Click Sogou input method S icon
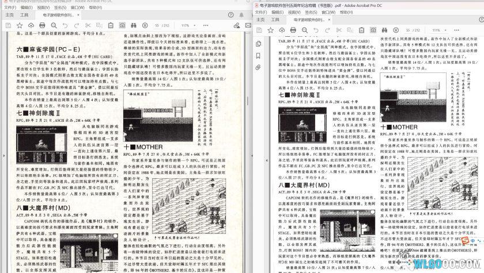Screen dimensions: 484x273 click(465, 240)
